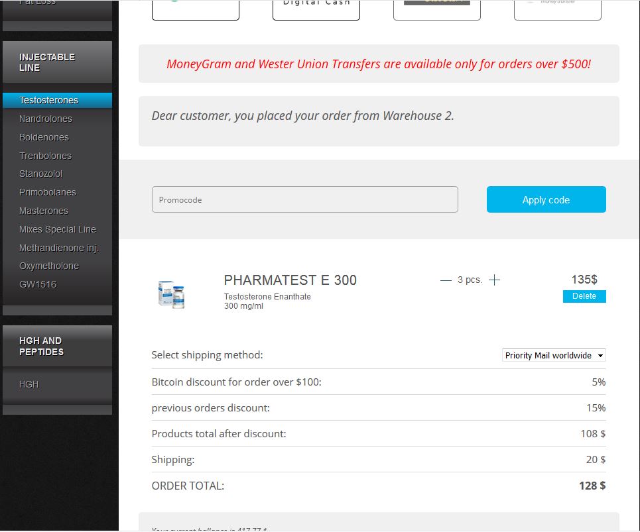Open the Stanozolol sidebar link
The height and width of the screenshot is (532, 640).
pos(40,174)
